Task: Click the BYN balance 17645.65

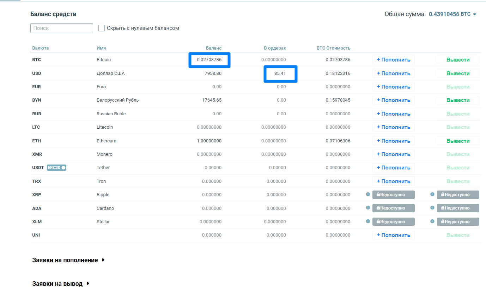Action: [212, 100]
